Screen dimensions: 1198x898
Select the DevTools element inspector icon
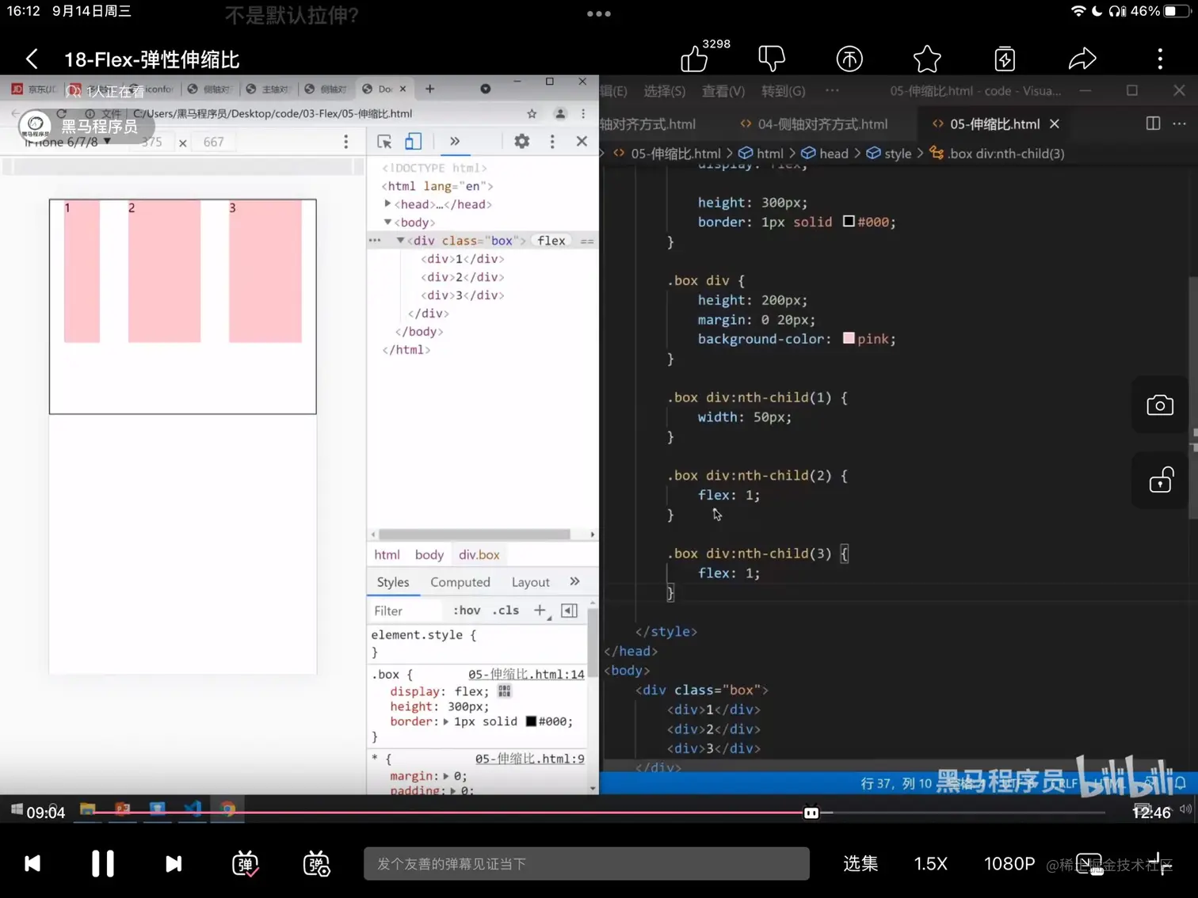pyautogui.click(x=384, y=141)
